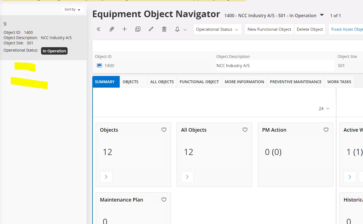The image size is (363, 224).
Task: Collapse panel with double chevron icon
Action: pos(98,29)
